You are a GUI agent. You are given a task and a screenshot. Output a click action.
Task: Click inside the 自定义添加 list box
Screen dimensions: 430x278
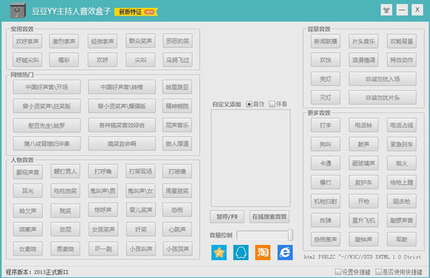(x=250, y=158)
